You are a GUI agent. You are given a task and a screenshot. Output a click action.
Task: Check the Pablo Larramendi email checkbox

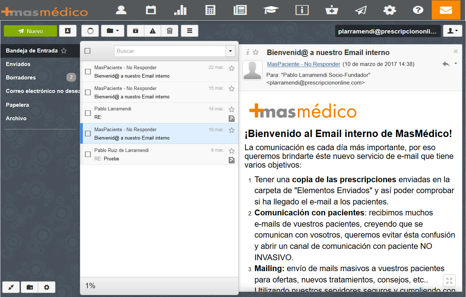[x=88, y=113]
